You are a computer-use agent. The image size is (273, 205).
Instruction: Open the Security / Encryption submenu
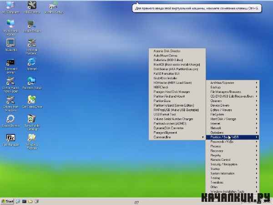[x=233, y=164]
